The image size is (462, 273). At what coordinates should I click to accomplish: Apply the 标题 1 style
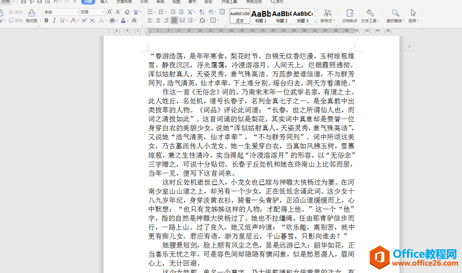(261, 16)
